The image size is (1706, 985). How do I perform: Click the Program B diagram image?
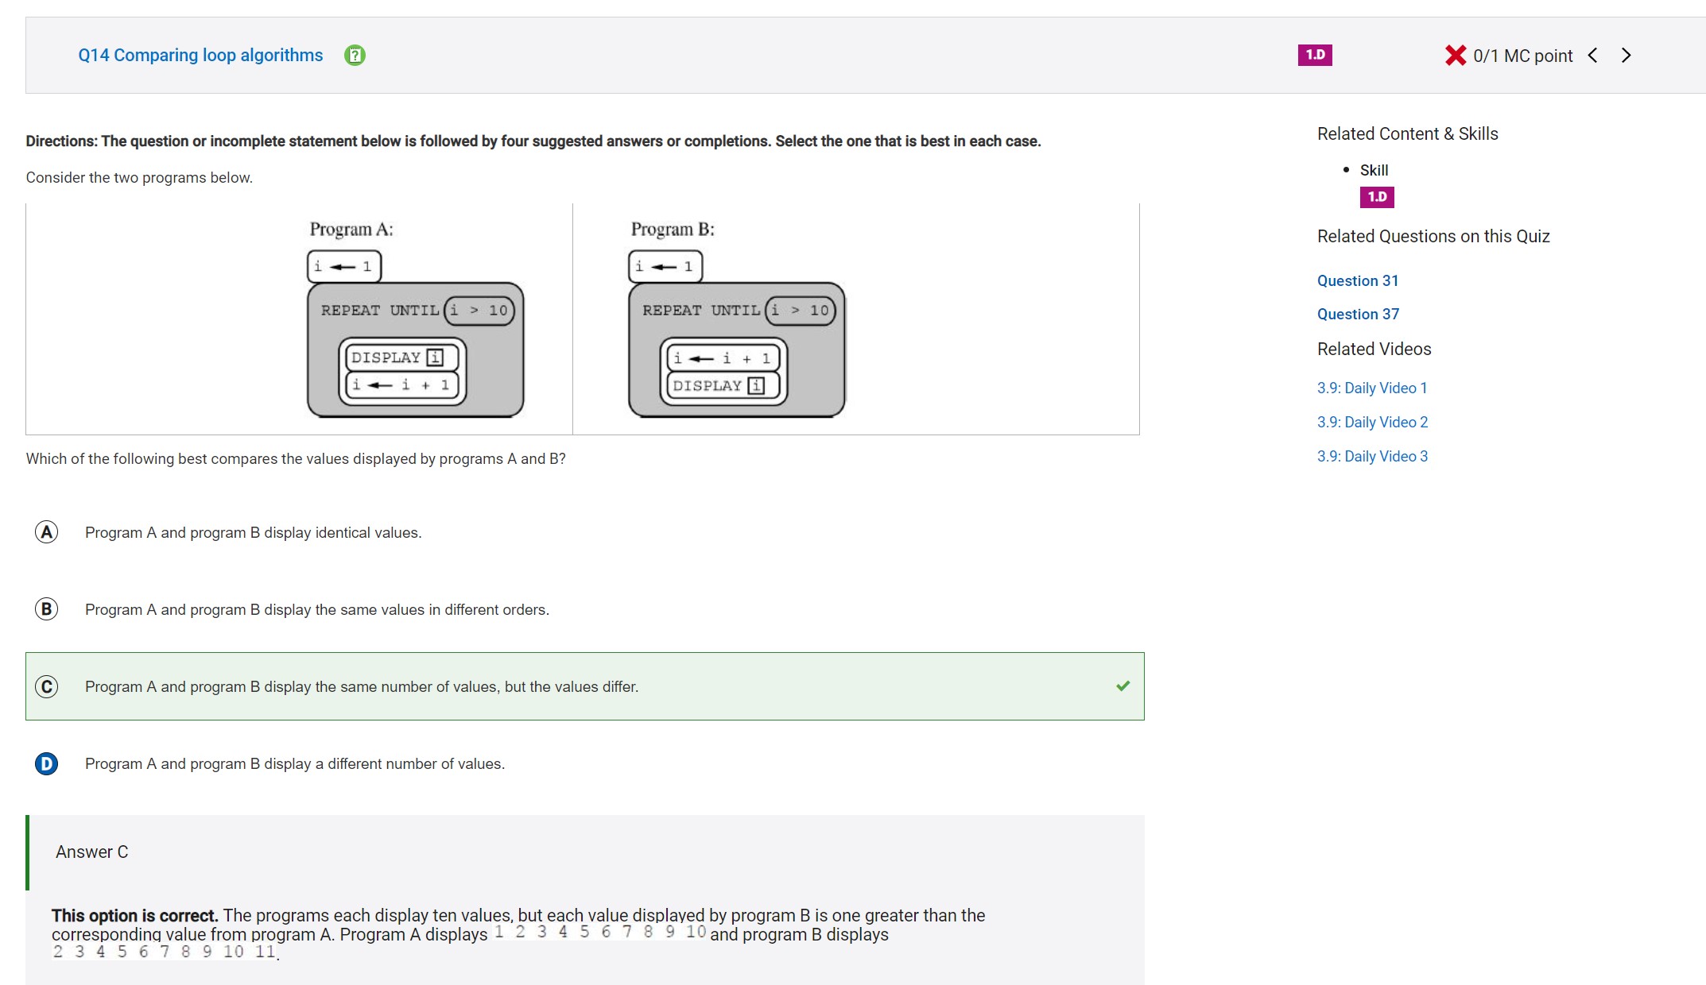(x=736, y=318)
